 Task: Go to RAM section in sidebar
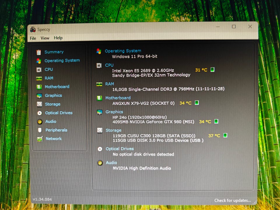point(49,78)
